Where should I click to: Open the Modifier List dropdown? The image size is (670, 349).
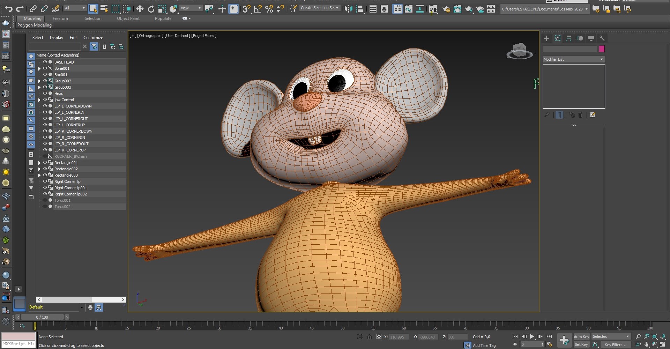click(x=574, y=59)
